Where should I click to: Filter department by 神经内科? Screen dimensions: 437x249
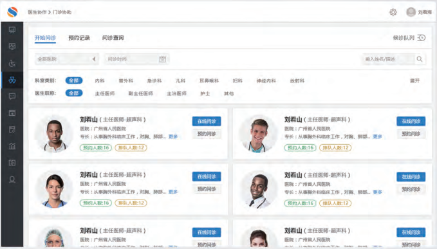[x=266, y=81]
